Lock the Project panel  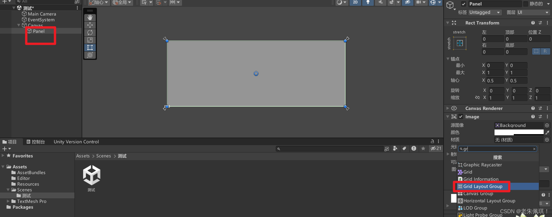(432, 141)
